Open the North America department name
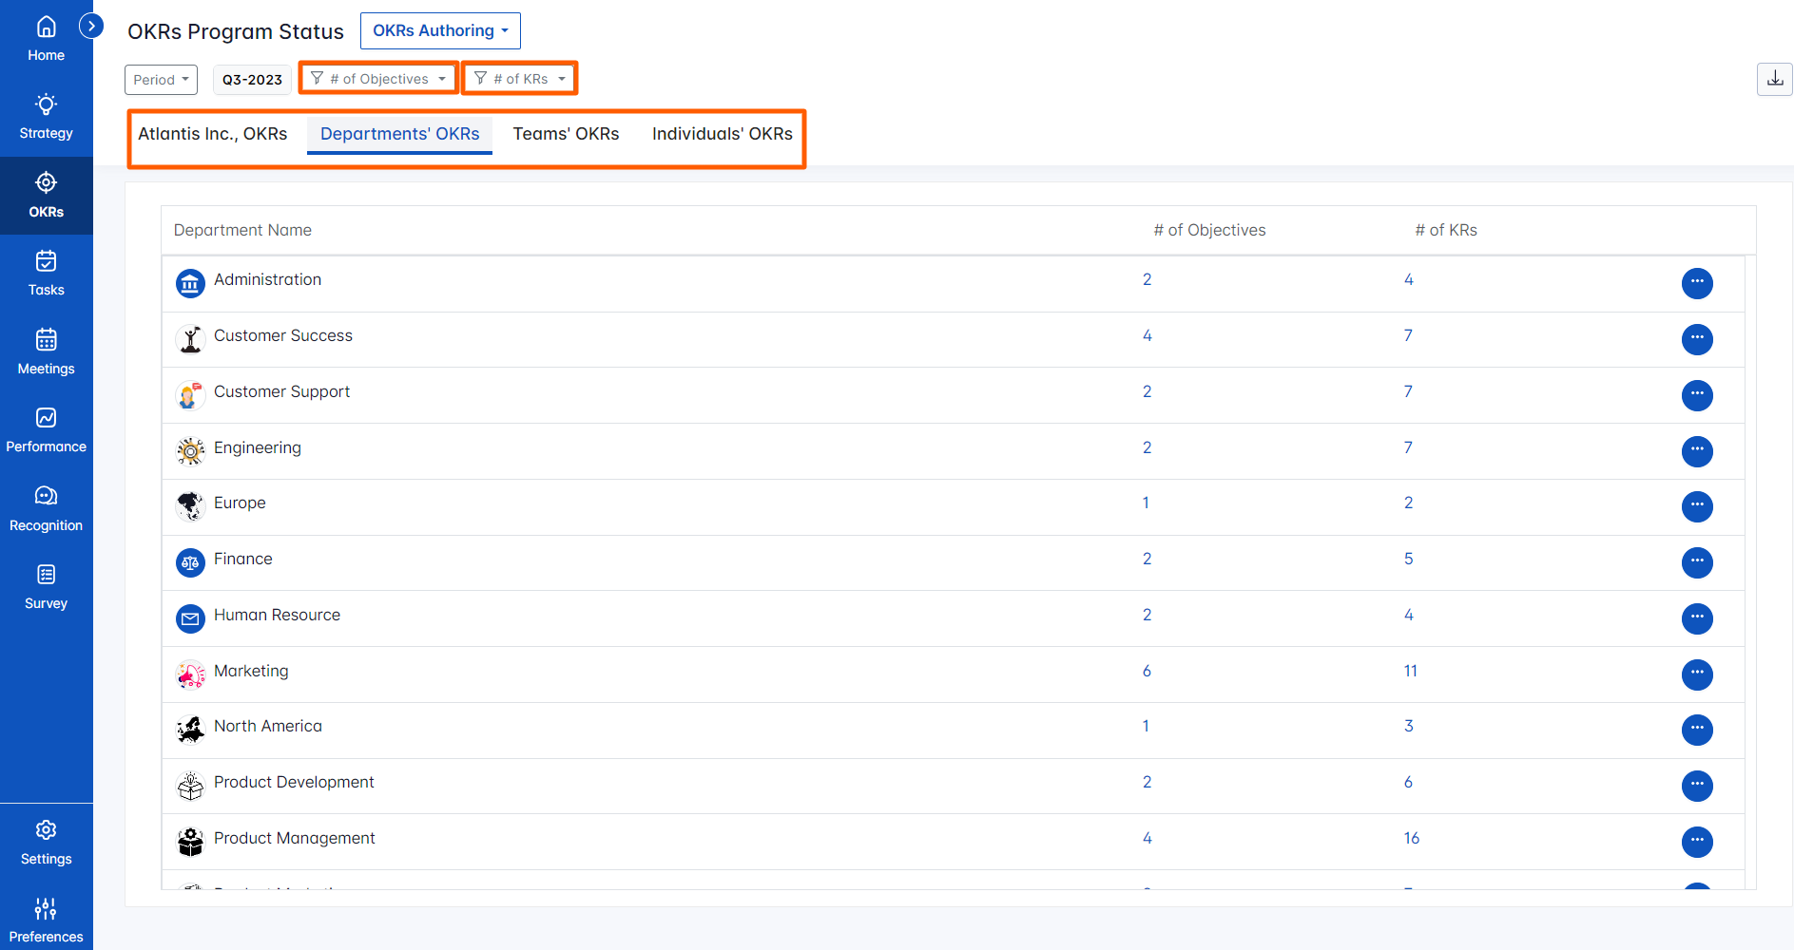1794x950 pixels. click(x=268, y=726)
